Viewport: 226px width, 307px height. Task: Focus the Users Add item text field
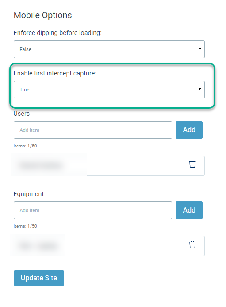(93, 130)
